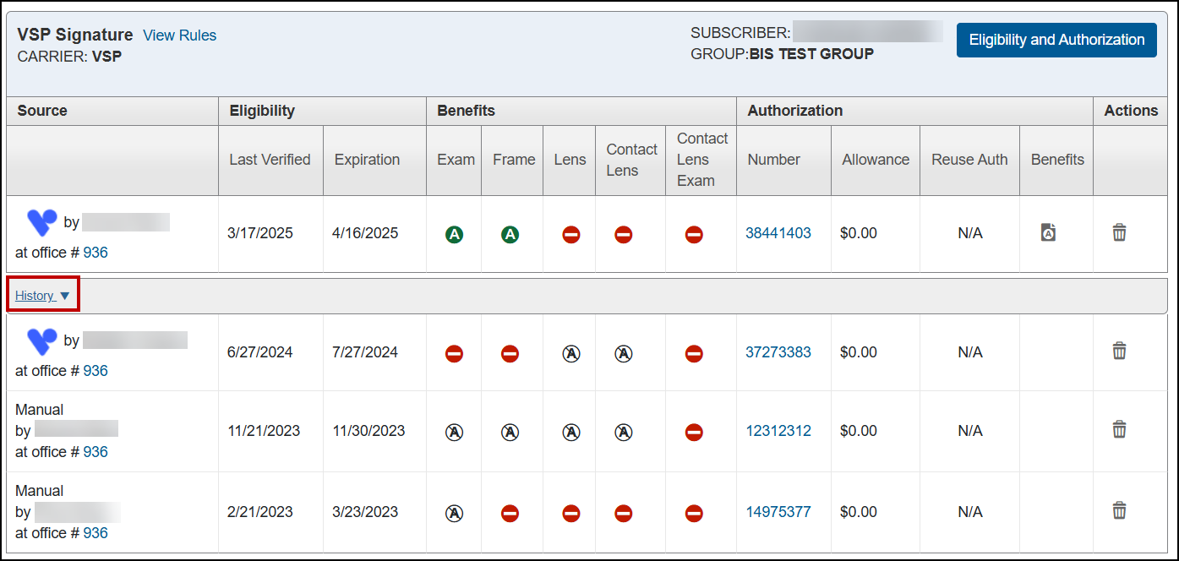Click the Exam unavailable icon in the 6/27/2024 row
The width and height of the screenshot is (1179, 561).
tap(454, 354)
